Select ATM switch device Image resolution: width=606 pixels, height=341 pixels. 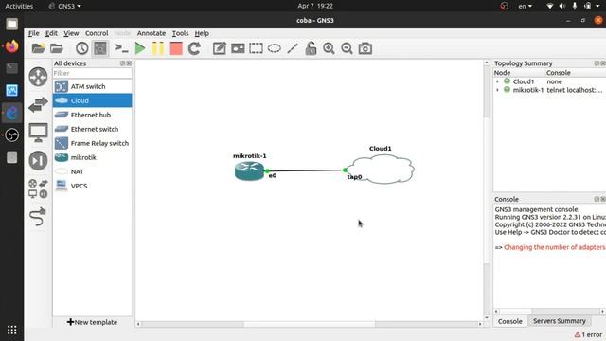point(93,86)
